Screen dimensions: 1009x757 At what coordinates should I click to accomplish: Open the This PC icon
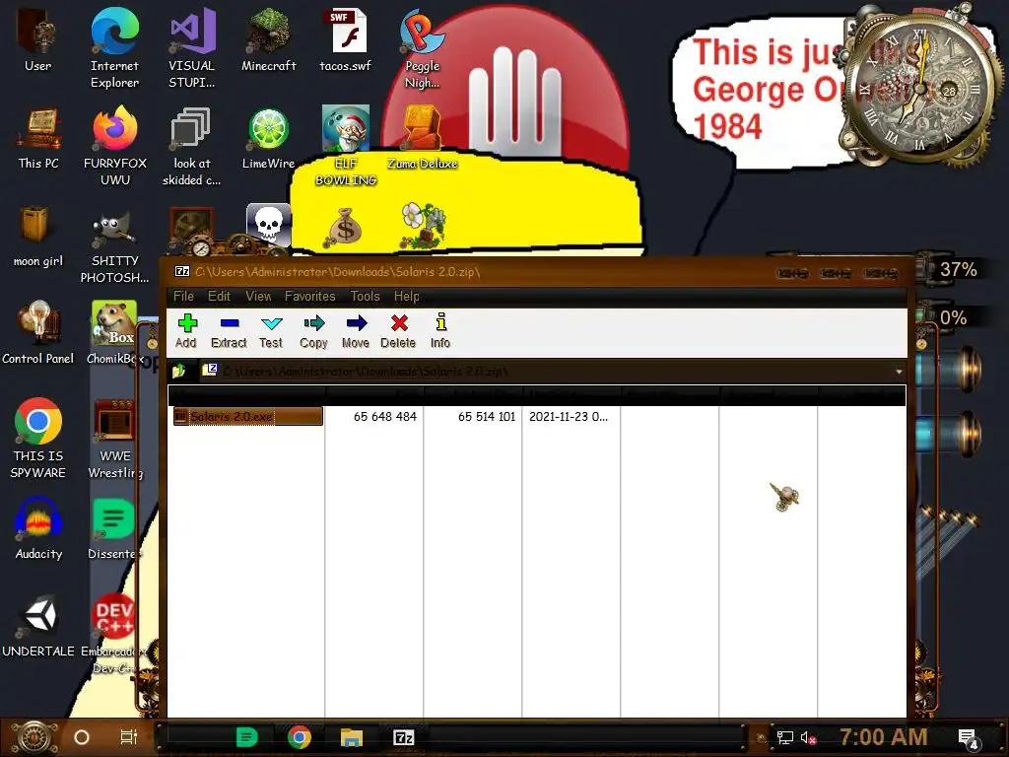coord(38,138)
